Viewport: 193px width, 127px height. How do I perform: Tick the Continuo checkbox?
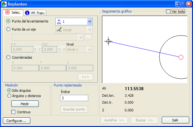13,112
